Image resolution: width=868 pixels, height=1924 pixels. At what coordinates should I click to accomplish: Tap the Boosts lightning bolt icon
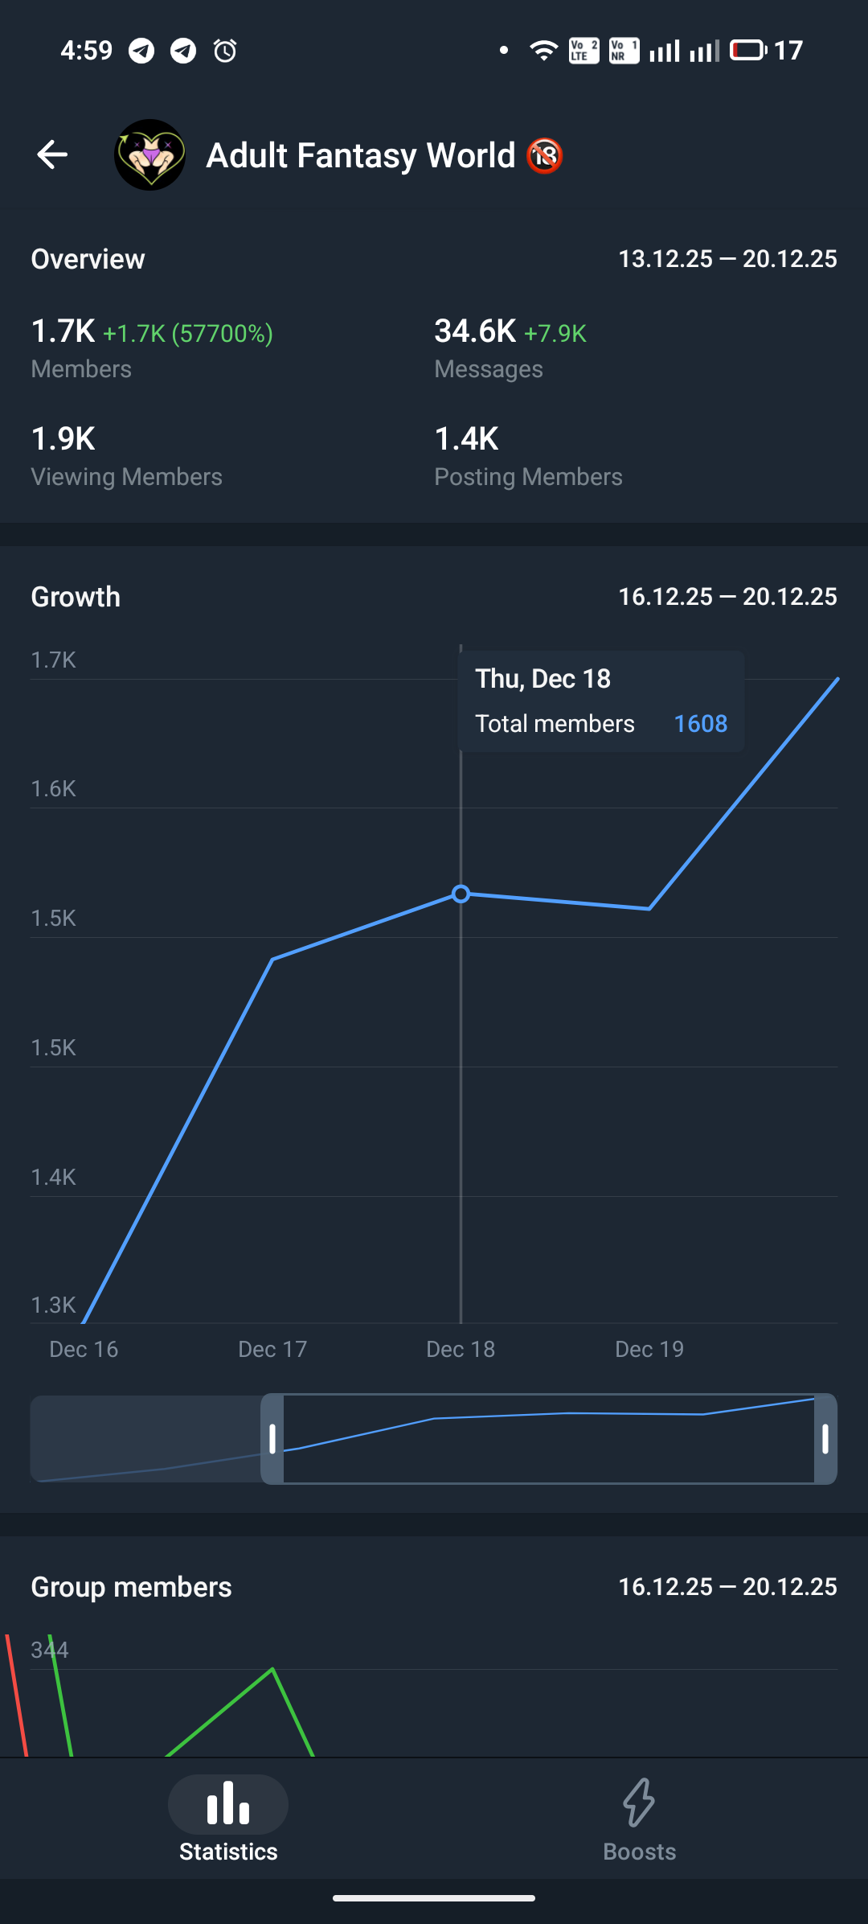639,1802
